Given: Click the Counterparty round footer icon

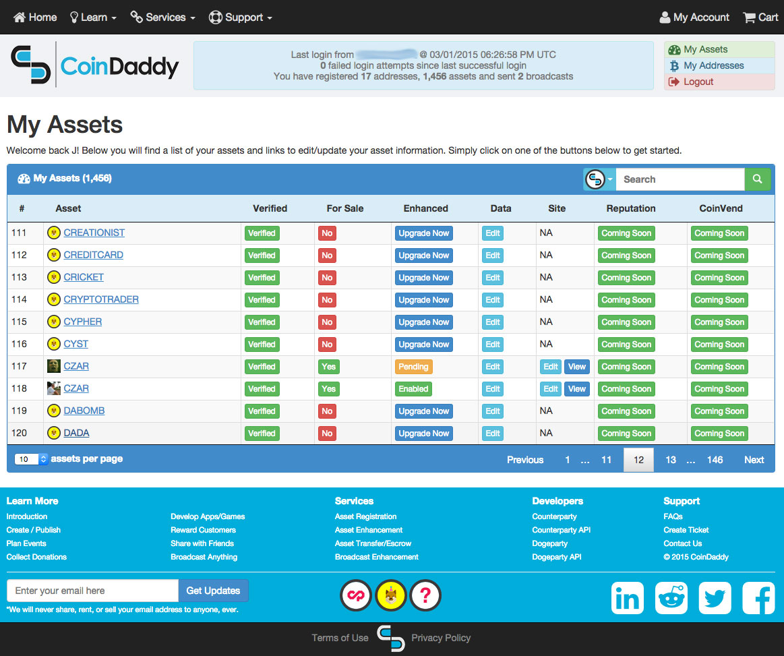Looking at the screenshot, I should pyautogui.click(x=356, y=595).
